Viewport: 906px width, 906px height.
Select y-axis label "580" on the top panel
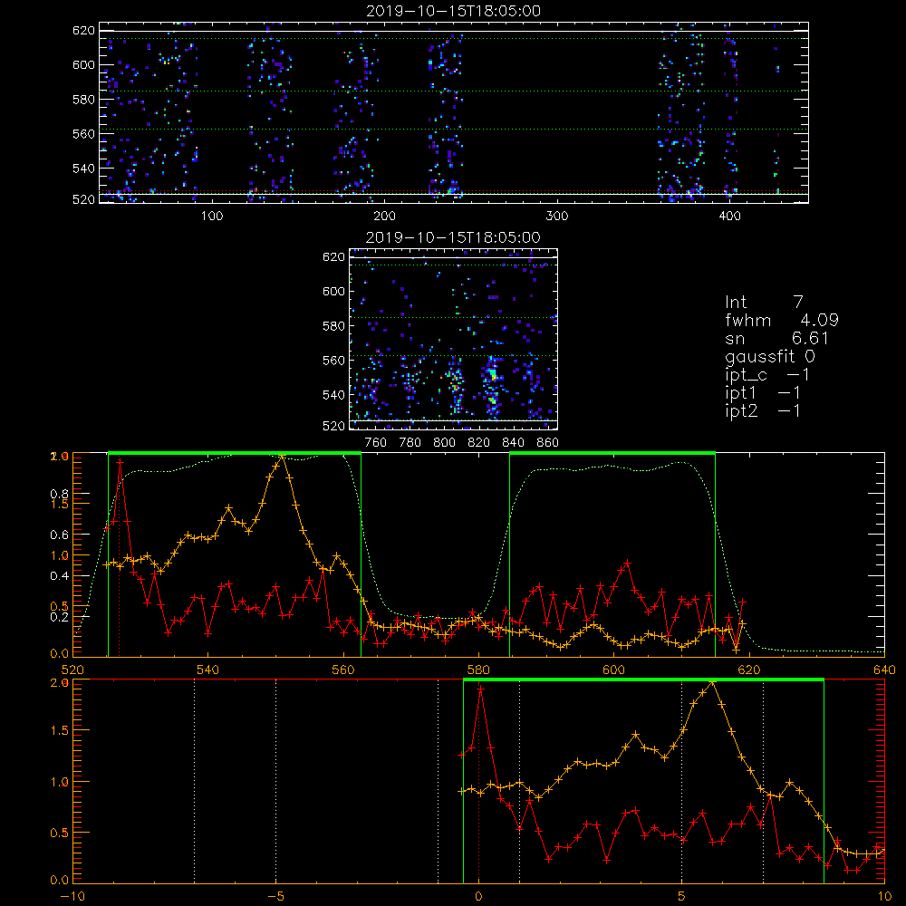pyautogui.click(x=83, y=100)
